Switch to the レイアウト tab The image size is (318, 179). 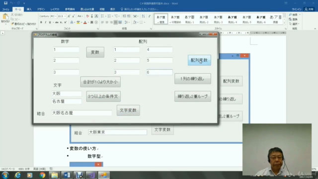click(x=55, y=9)
